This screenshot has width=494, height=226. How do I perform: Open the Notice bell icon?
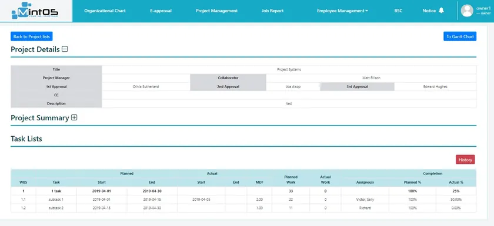(x=441, y=11)
